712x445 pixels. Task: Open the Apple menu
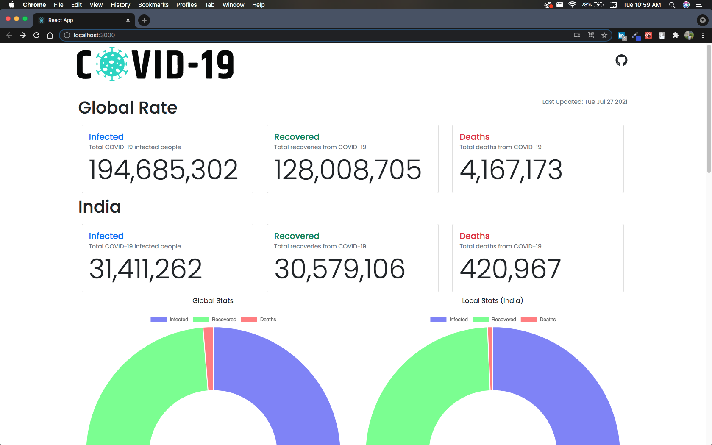pyautogui.click(x=11, y=5)
